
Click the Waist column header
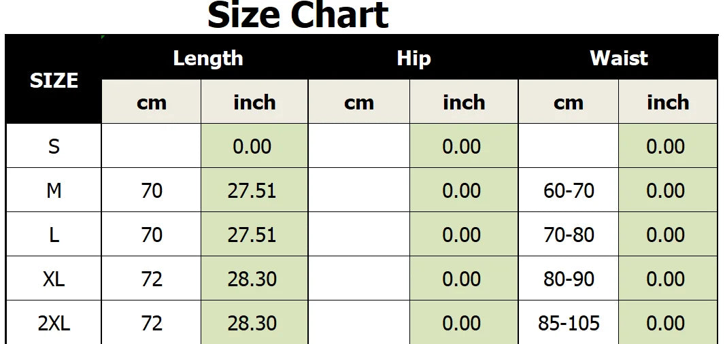pos(618,58)
